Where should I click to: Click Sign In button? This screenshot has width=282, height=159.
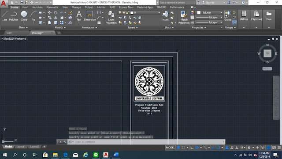[210, 3]
